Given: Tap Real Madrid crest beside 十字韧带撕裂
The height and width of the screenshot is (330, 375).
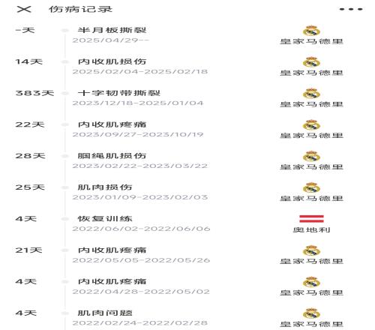Looking at the screenshot, I should 311,94.
